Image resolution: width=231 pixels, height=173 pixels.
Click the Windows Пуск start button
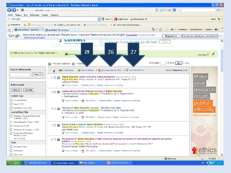pyautogui.click(x=14, y=163)
